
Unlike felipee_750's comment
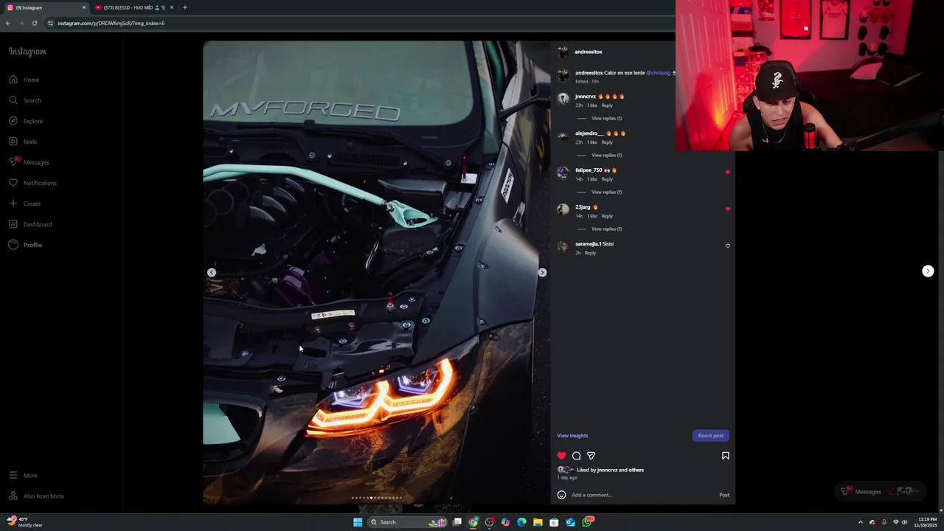pos(728,172)
